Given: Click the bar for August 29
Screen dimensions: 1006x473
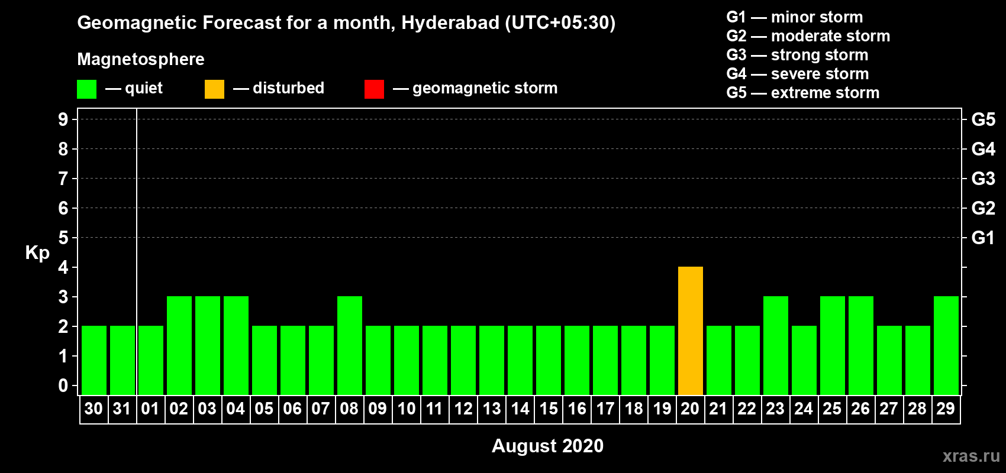Looking at the screenshot, I should pyautogui.click(x=946, y=346).
